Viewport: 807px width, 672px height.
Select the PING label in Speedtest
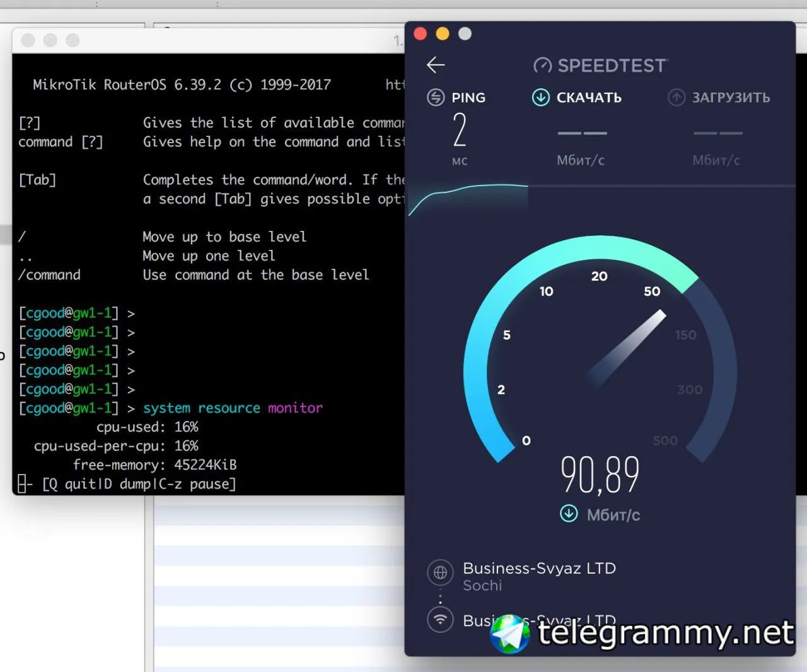pyautogui.click(x=468, y=98)
